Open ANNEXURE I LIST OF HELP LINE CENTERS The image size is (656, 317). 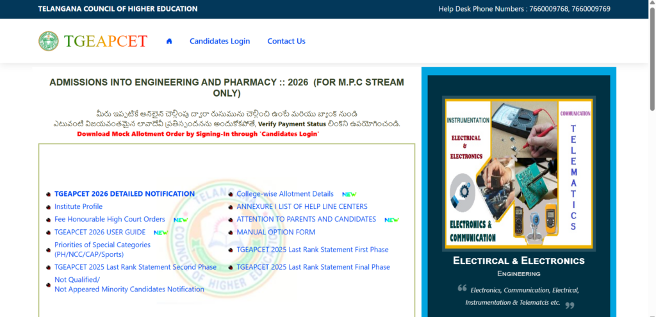point(302,207)
